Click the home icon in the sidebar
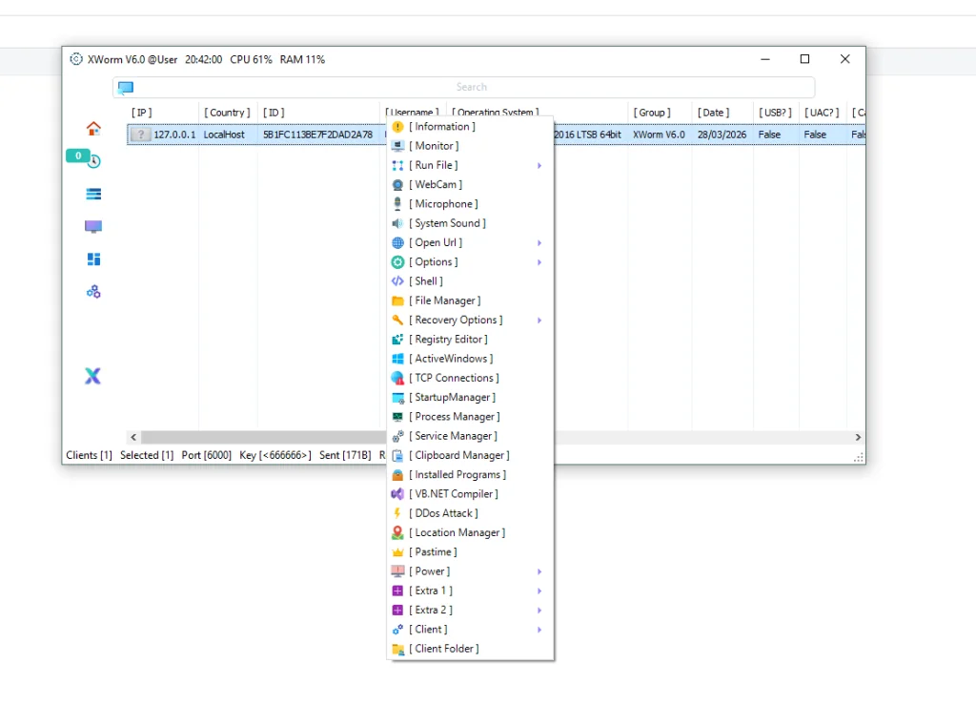 [x=93, y=128]
